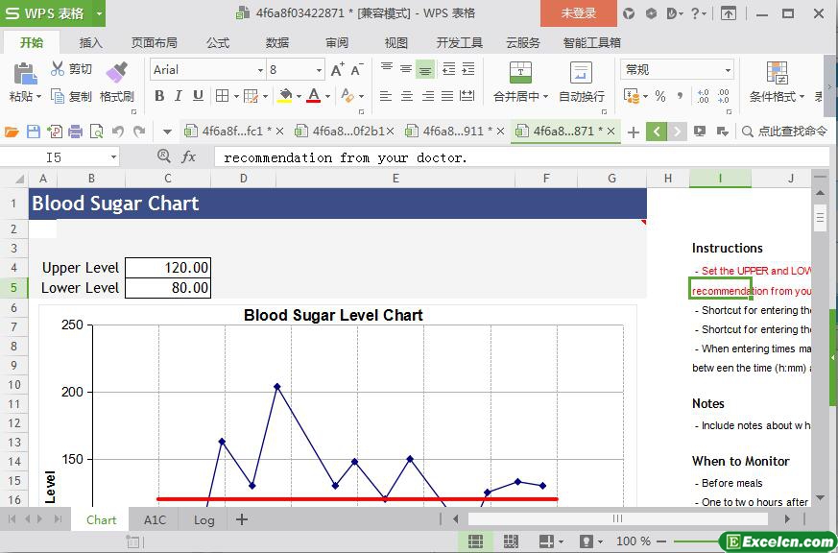Viewport: 838px width, 553px height.
Task: Select the Format Painter brush
Action: pyautogui.click(x=116, y=72)
